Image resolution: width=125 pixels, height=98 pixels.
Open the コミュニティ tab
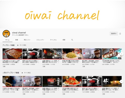(40, 40)
